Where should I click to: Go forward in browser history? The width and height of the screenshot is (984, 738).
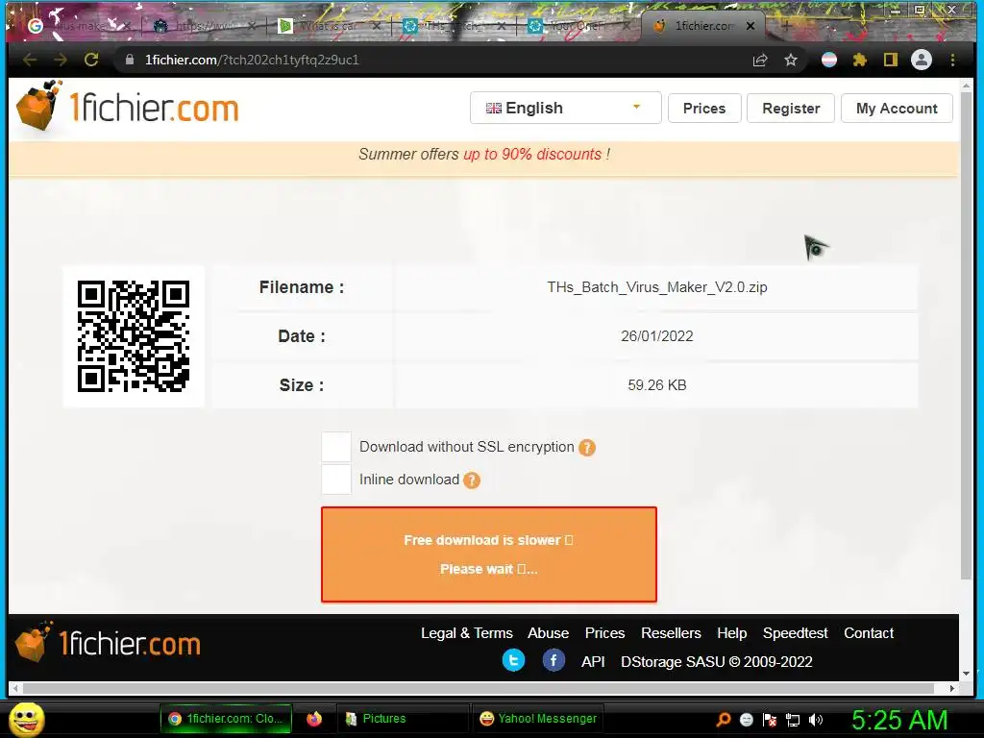[x=61, y=60]
